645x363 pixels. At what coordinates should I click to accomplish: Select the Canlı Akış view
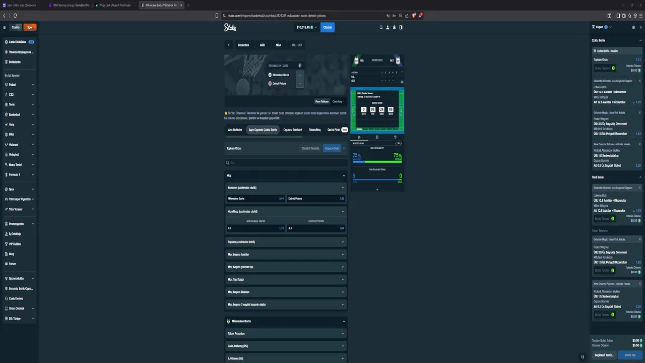(337, 101)
